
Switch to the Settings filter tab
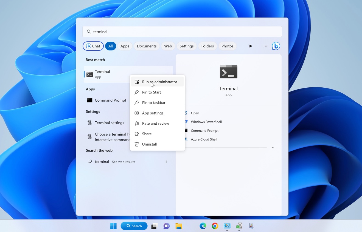tap(186, 46)
